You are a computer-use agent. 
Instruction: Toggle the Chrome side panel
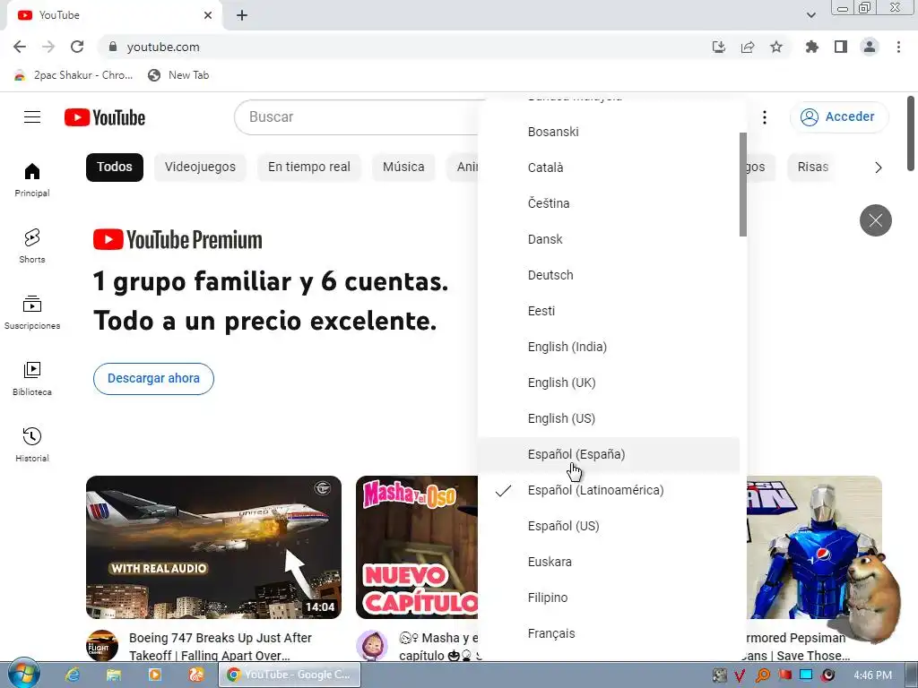[841, 47]
